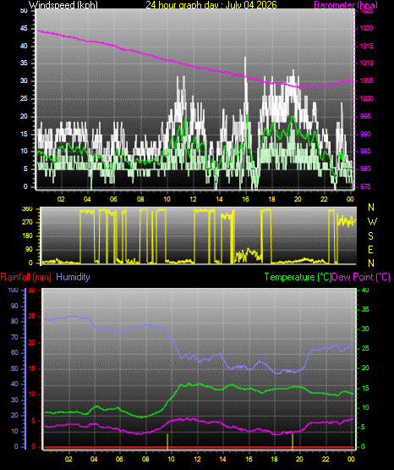Click green temperature axis value 20
Image resolution: width=394 pixels, height=470 pixels.
tap(365, 368)
